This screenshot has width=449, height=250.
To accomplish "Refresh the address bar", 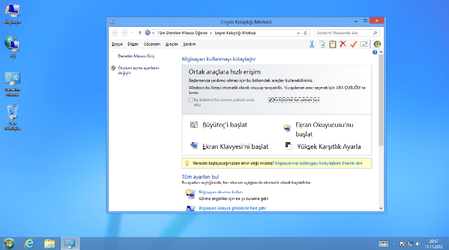I will pyautogui.click(x=305, y=33).
